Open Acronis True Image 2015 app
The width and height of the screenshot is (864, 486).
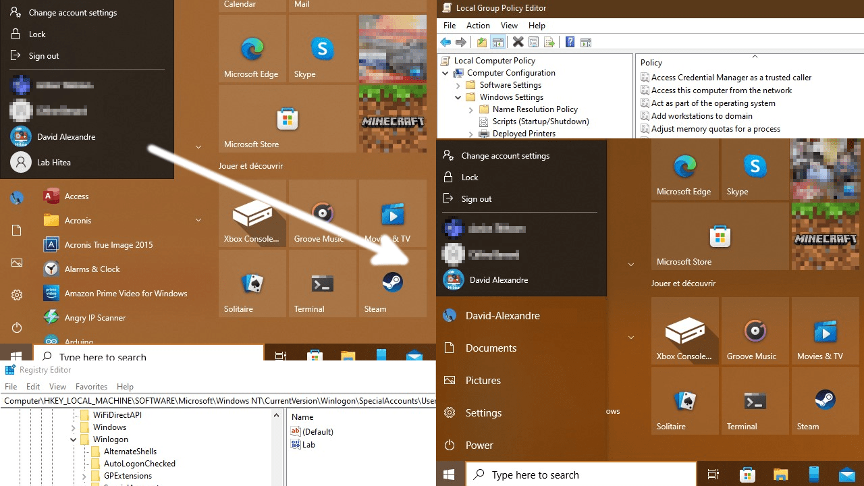pos(108,245)
